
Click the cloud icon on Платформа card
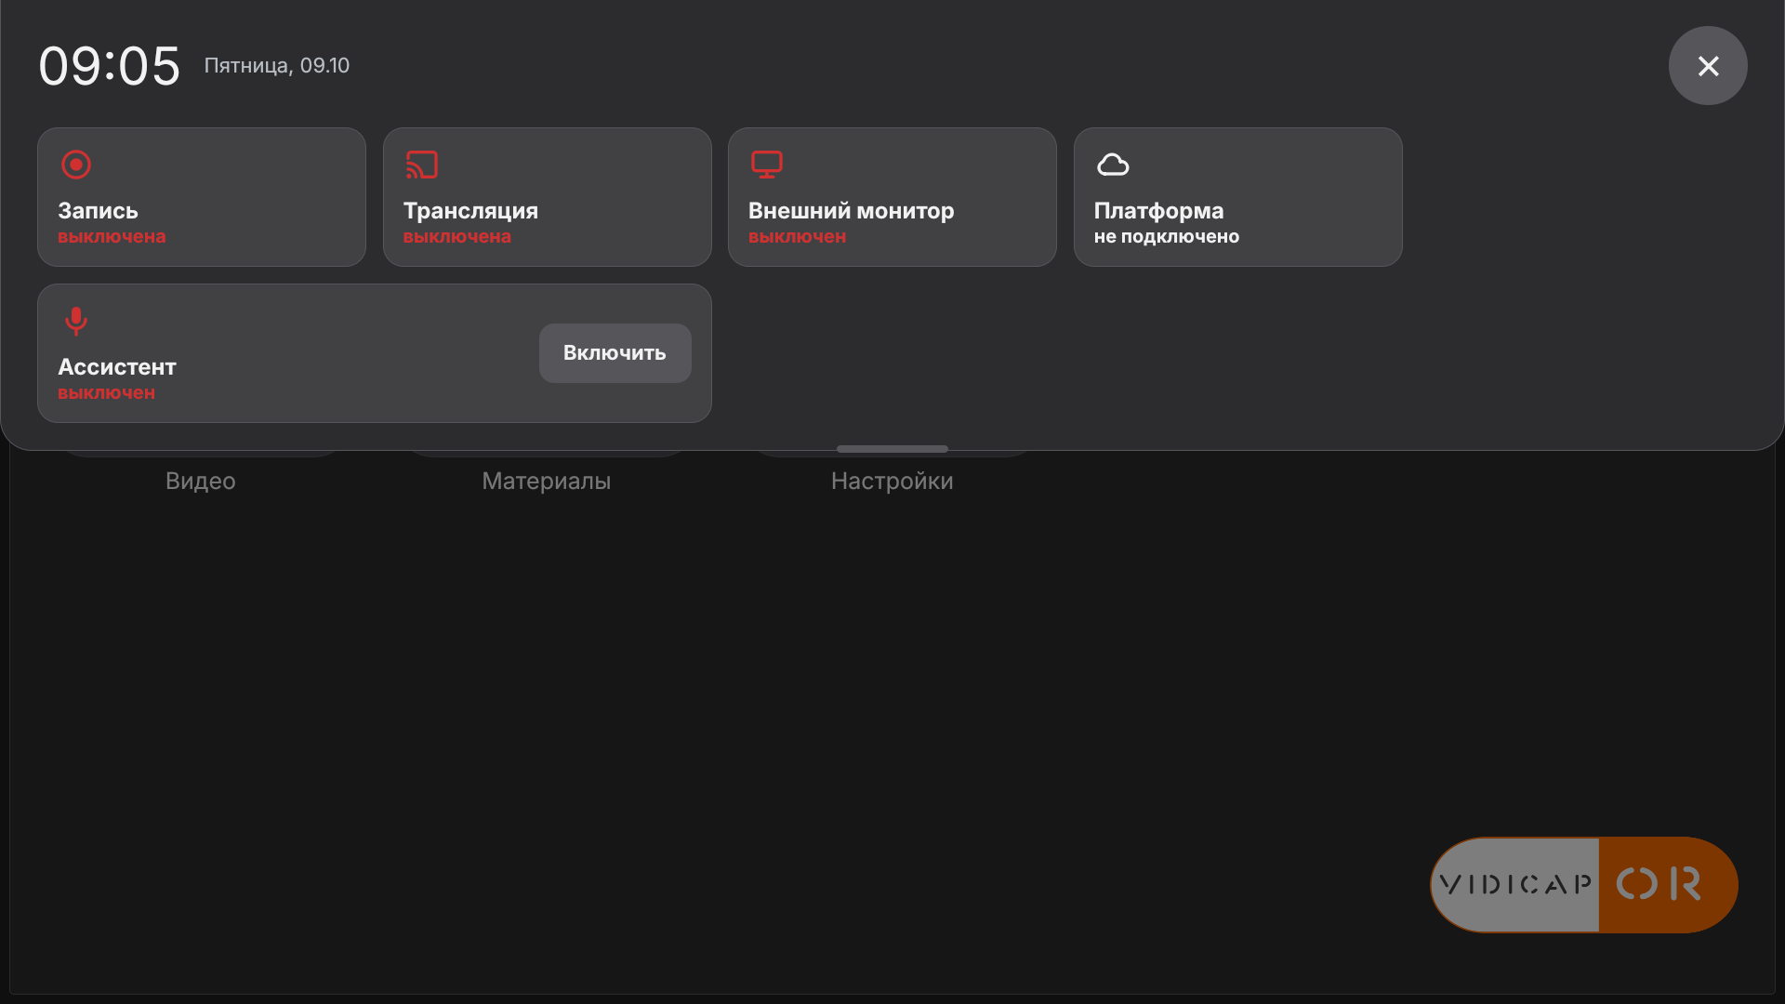coord(1113,165)
